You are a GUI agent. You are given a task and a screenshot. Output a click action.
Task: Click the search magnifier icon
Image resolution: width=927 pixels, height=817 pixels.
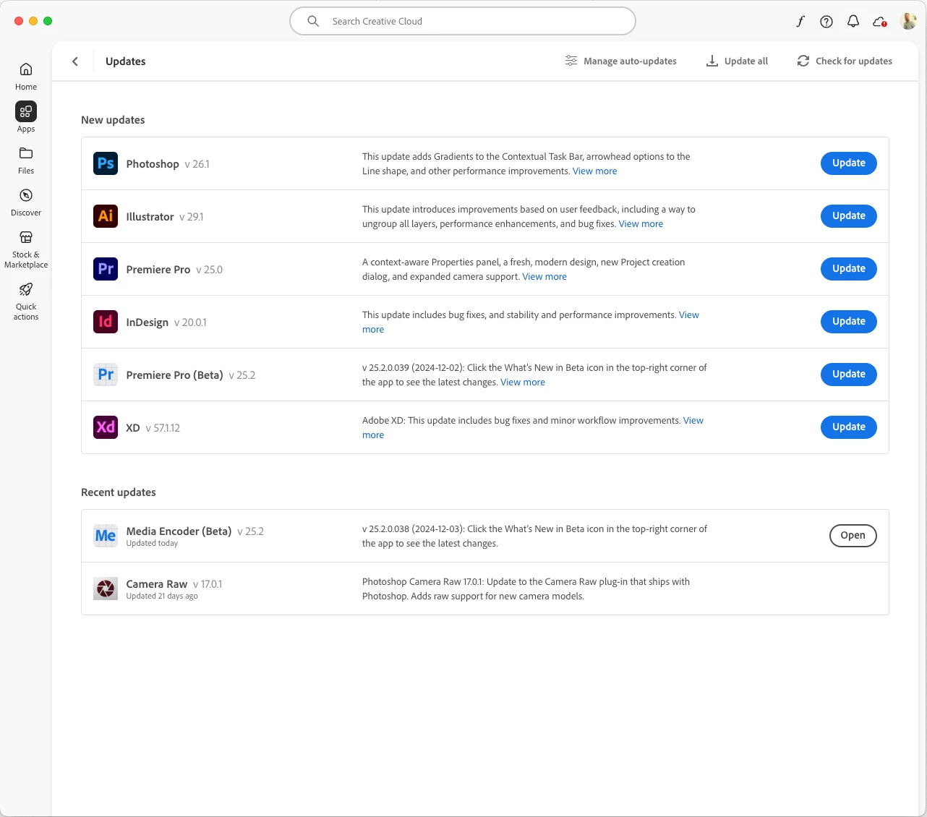313,21
